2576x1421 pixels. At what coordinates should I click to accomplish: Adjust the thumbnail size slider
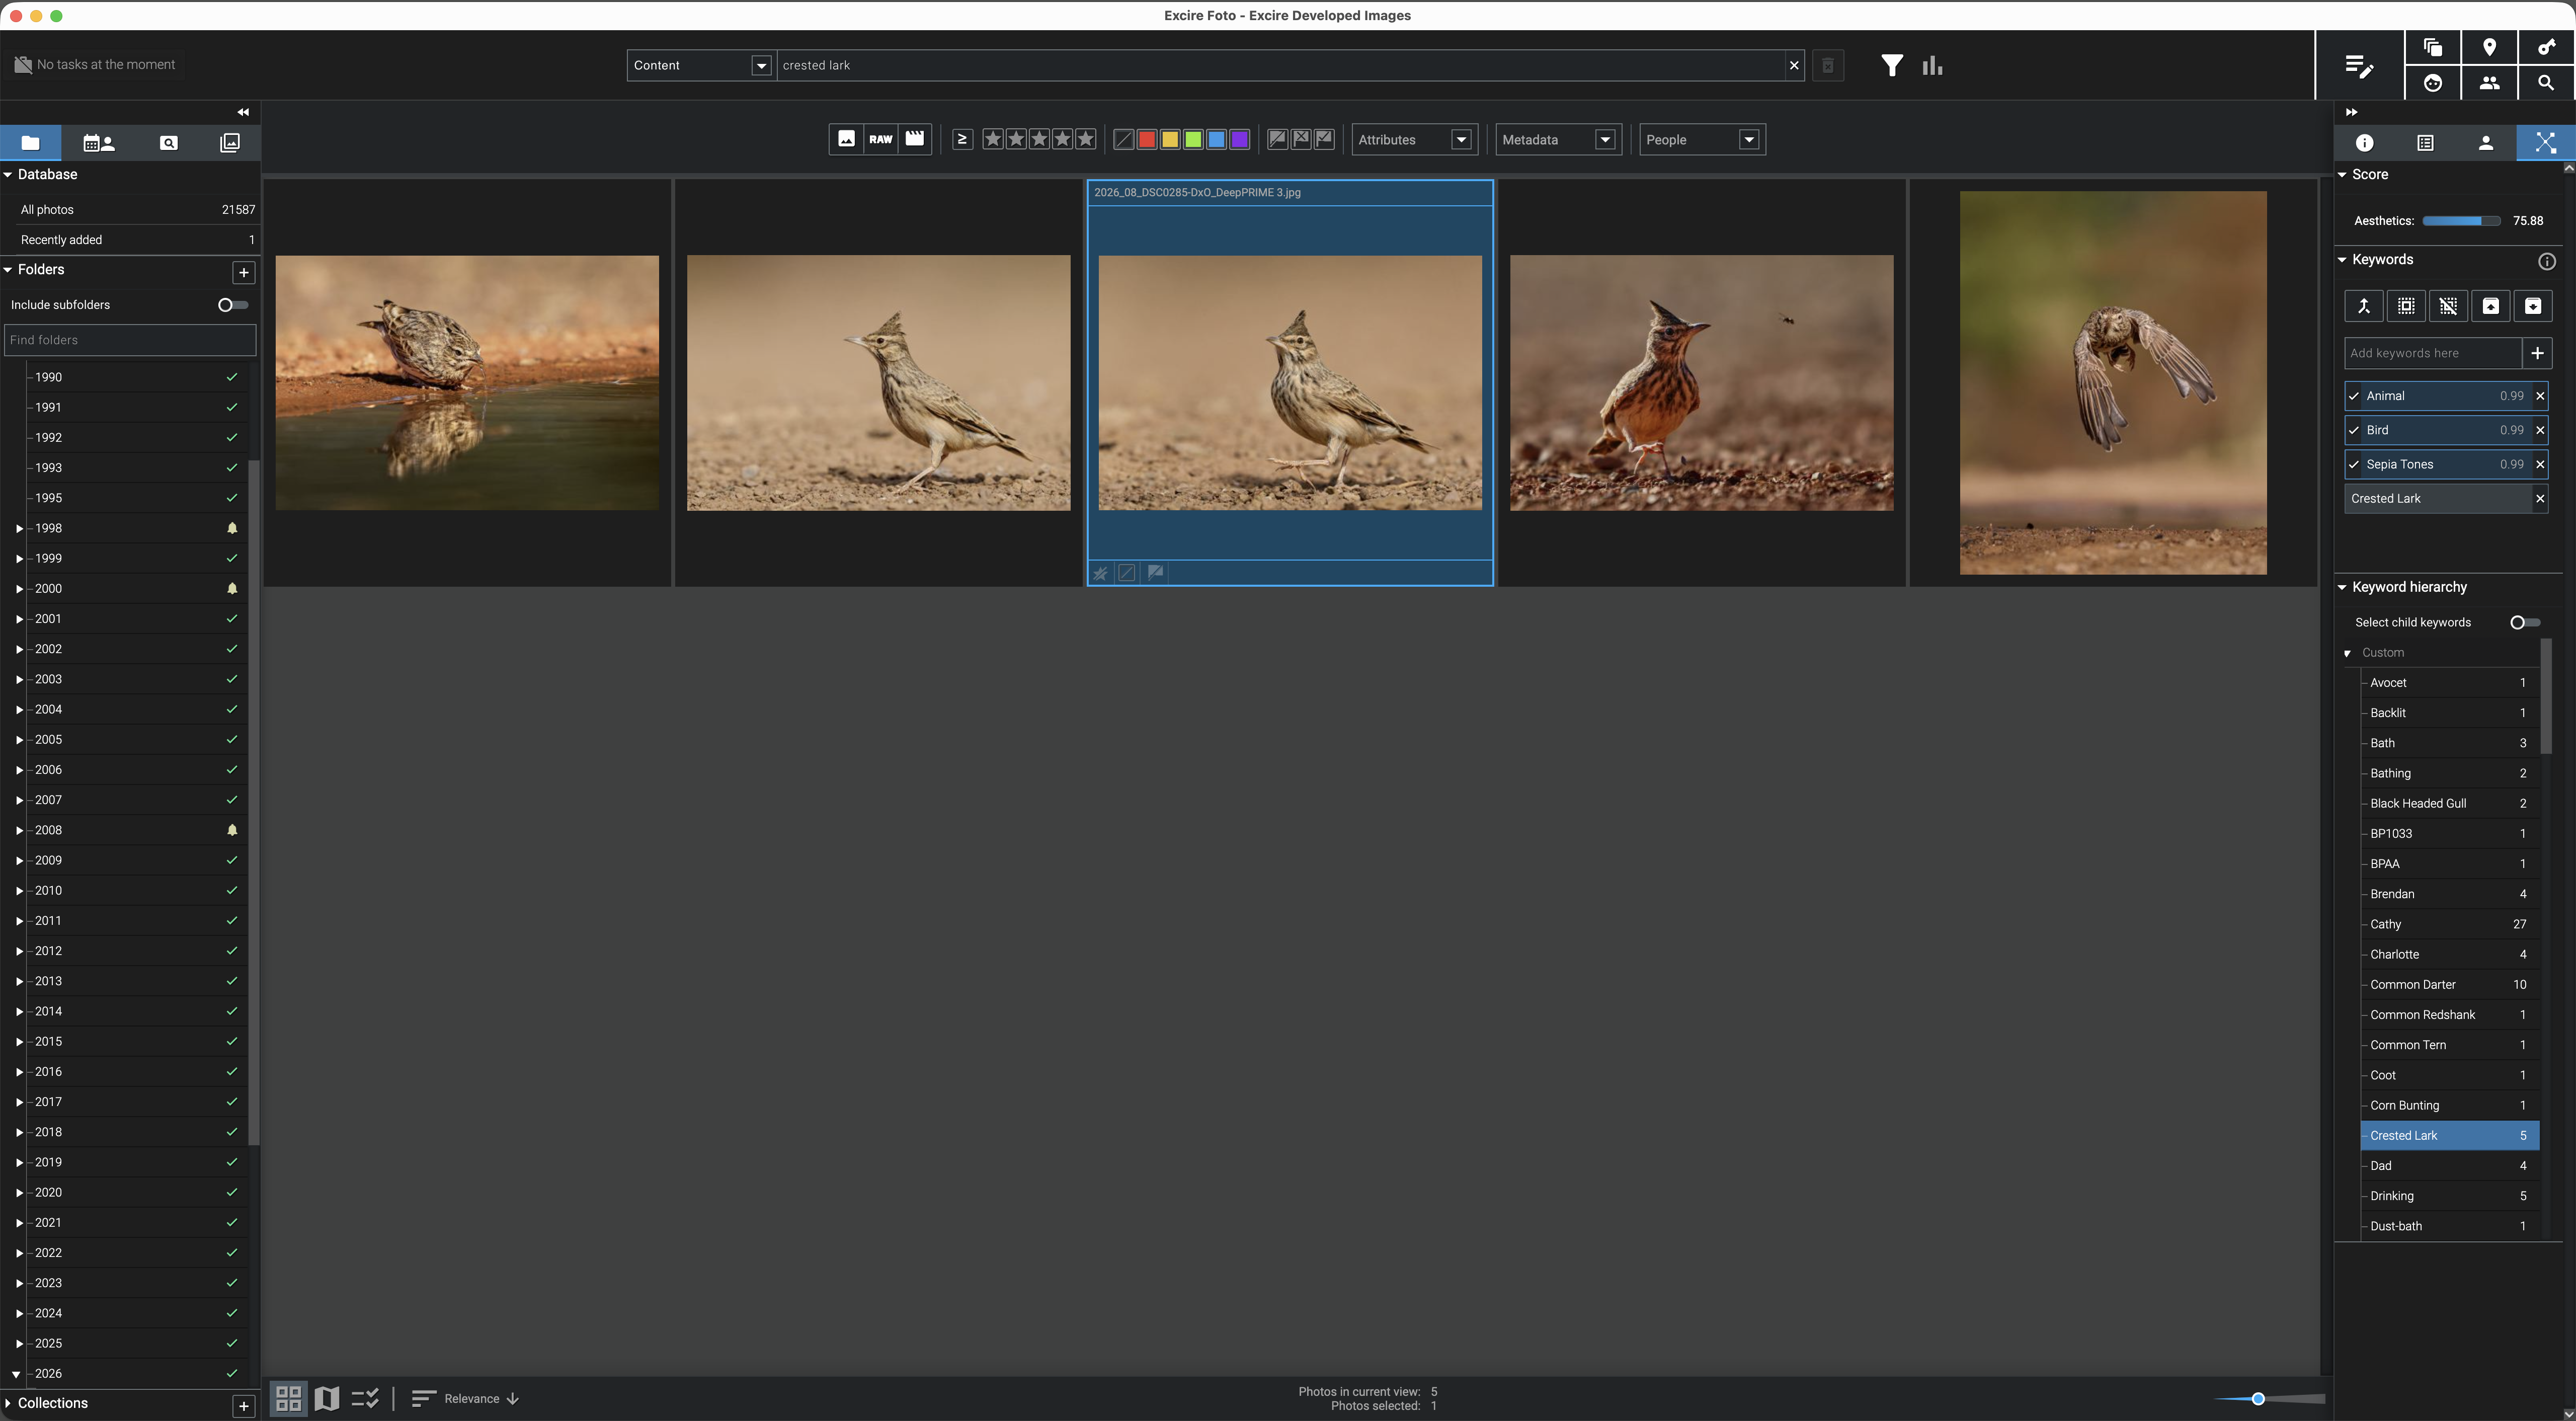[2258, 1398]
